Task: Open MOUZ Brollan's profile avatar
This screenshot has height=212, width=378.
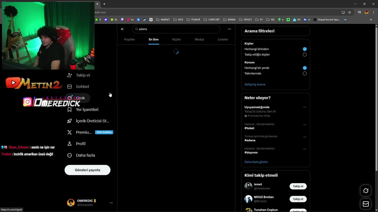Action: click(248, 199)
